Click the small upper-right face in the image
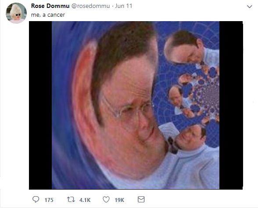258x209 pixels. (x=184, y=47)
